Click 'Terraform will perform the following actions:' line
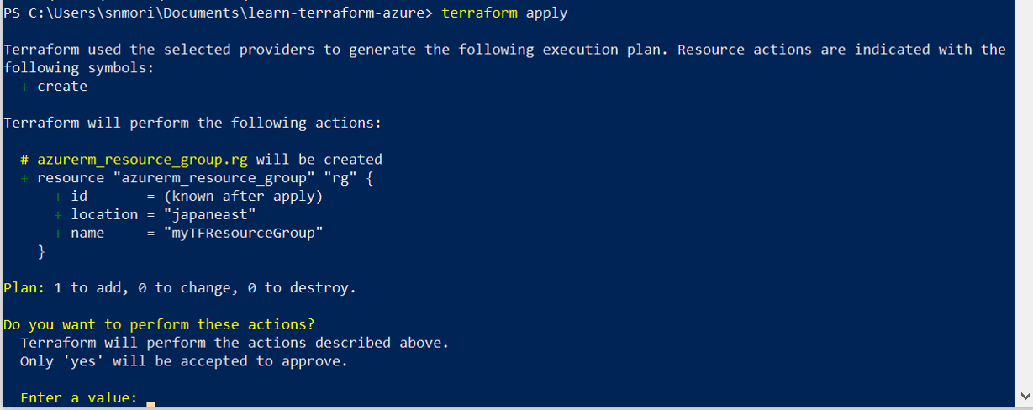Viewport: 1033px width, 410px height. click(x=192, y=124)
